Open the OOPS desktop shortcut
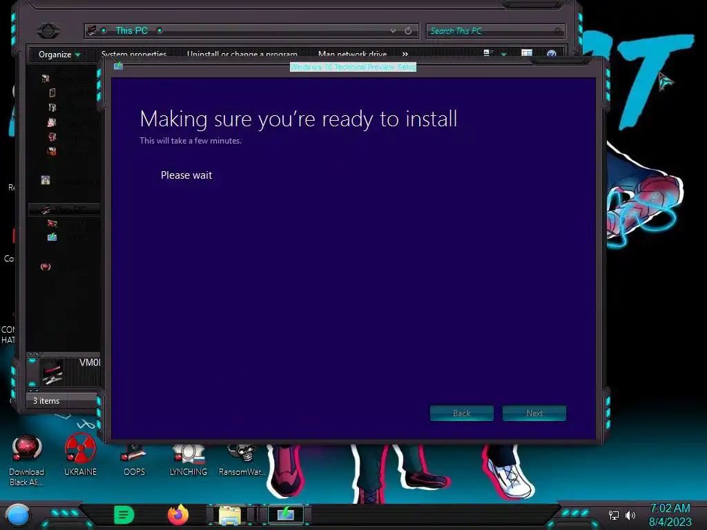The width and height of the screenshot is (707, 530). 134,460
